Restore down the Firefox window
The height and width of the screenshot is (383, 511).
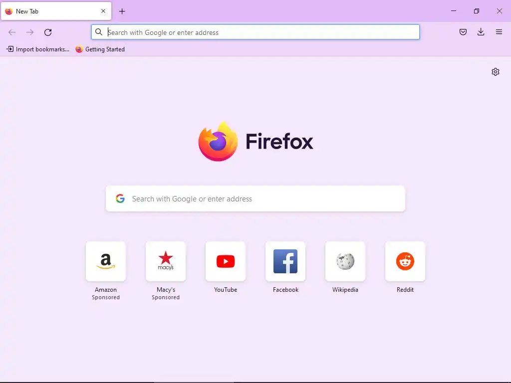coord(477,11)
